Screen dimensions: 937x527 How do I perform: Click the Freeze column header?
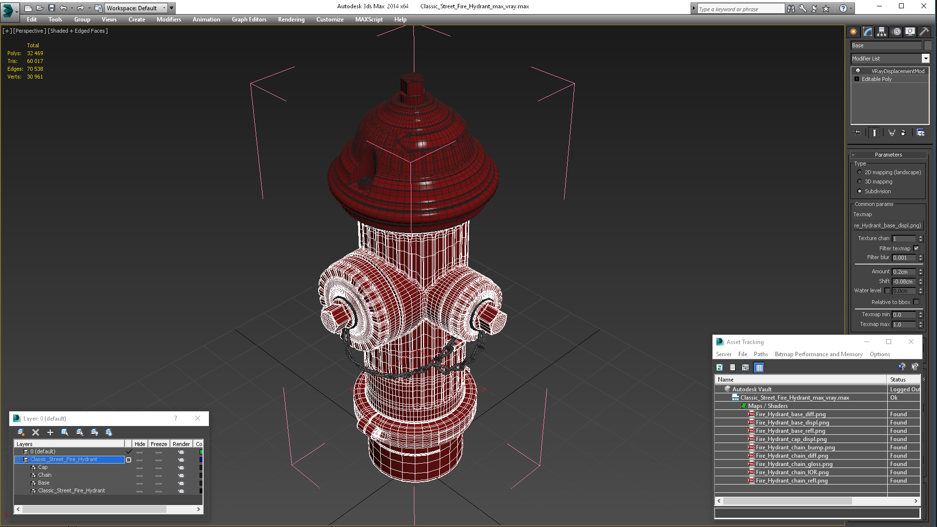(x=159, y=444)
